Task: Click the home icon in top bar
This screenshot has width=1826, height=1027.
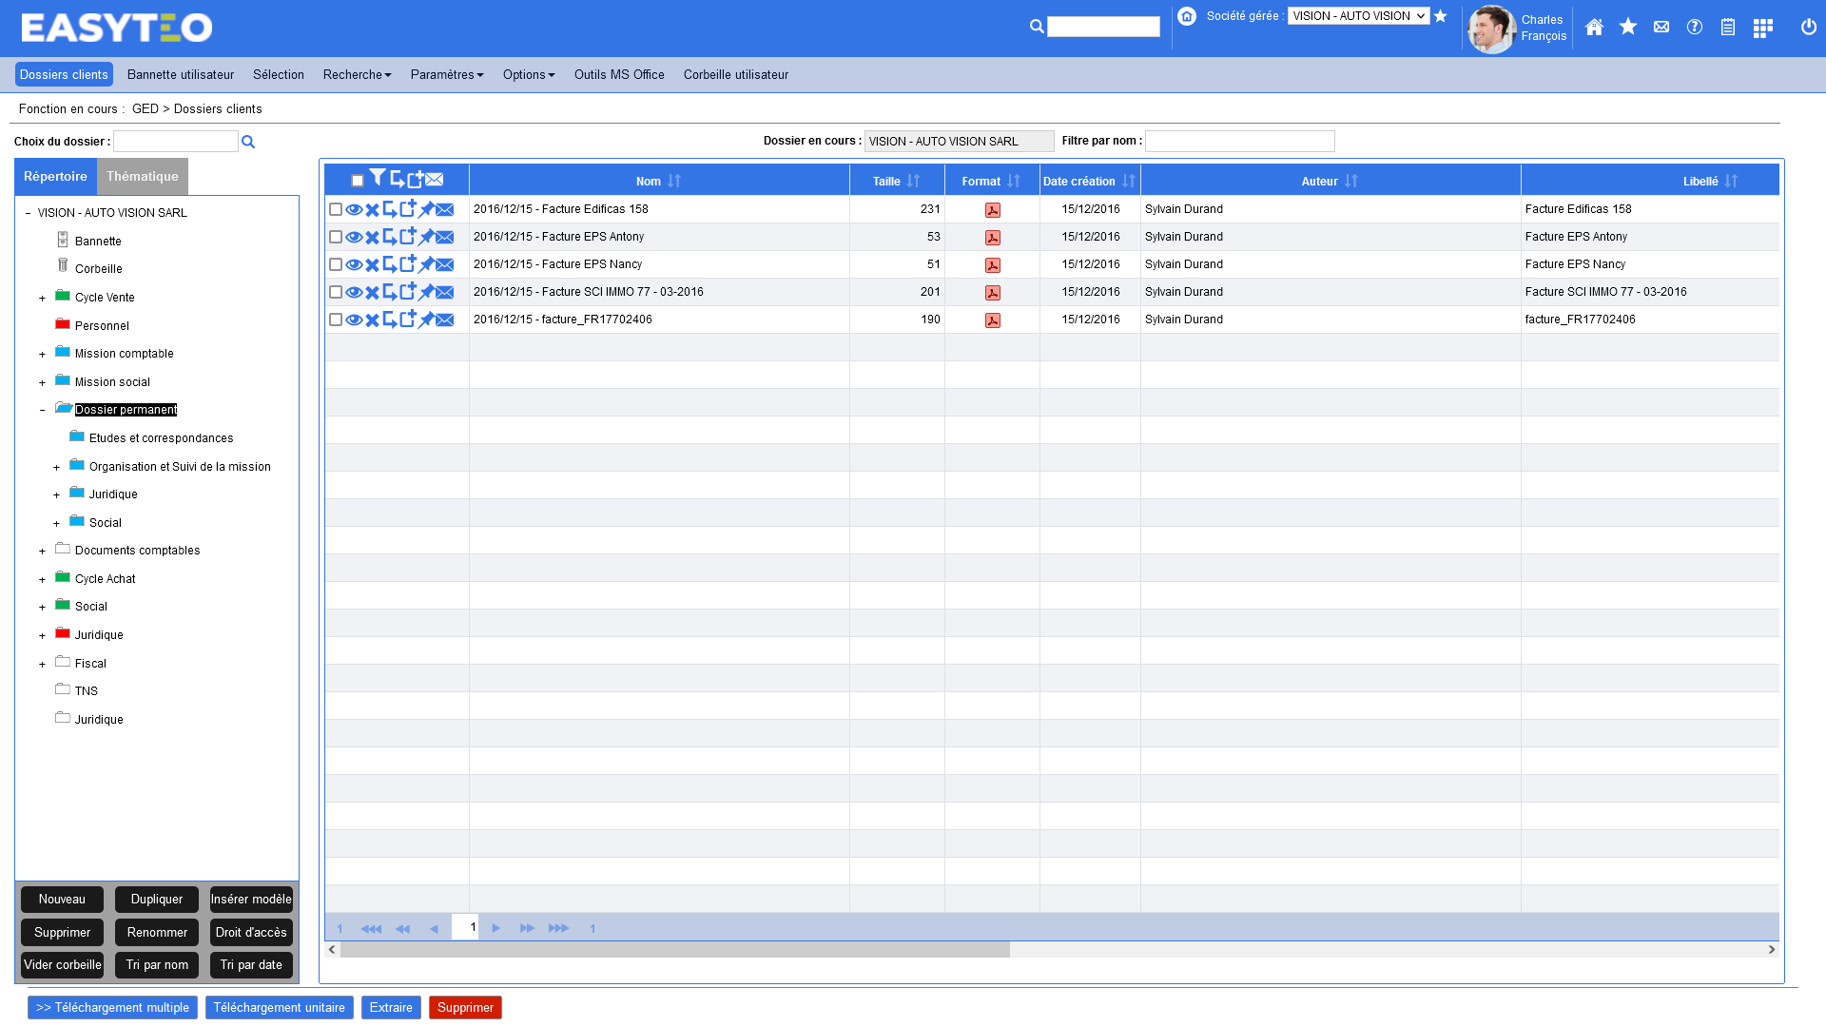Action: [x=1594, y=28]
